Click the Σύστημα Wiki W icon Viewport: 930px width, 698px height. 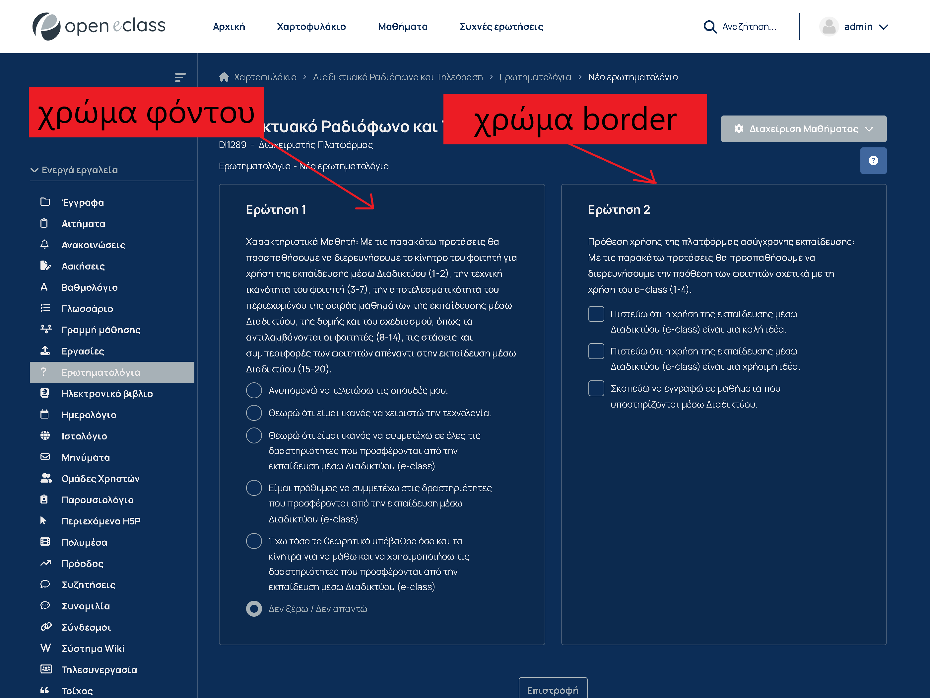click(x=45, y=648)
